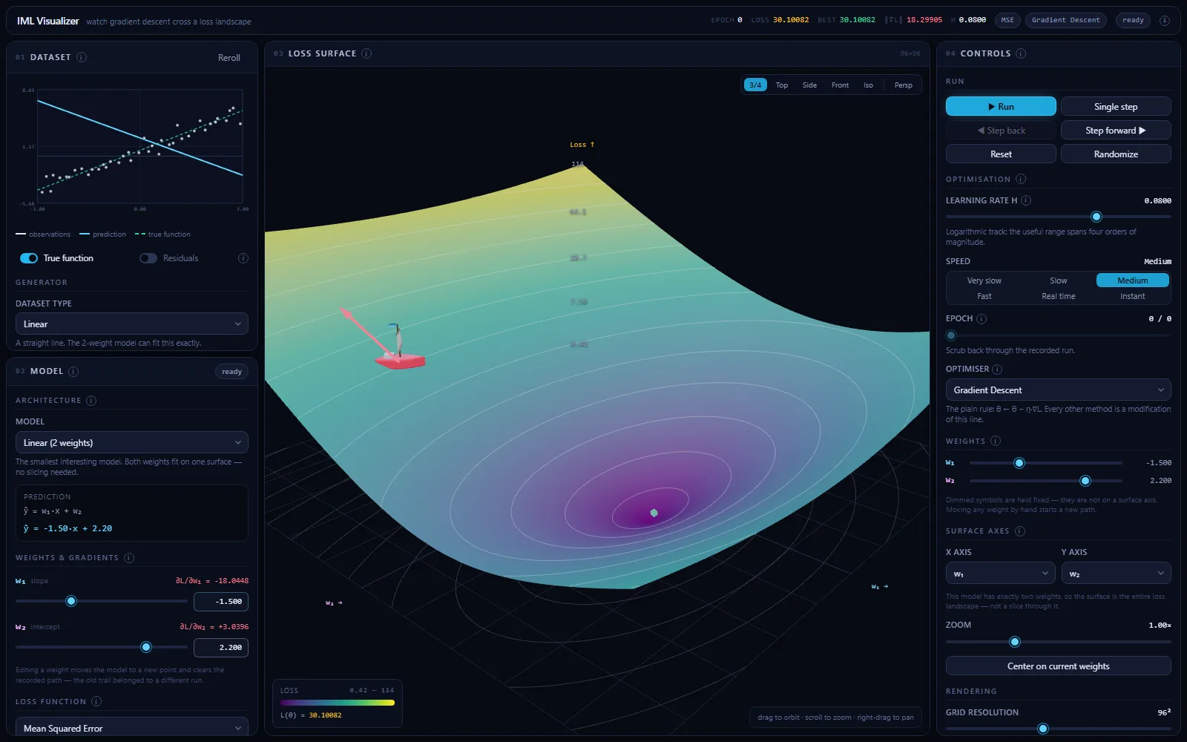Open Model Linear (2 weights) dropdown
The height and width of the screenshot is (742, 1187).
pyautogui.click(x=132, y=443)
